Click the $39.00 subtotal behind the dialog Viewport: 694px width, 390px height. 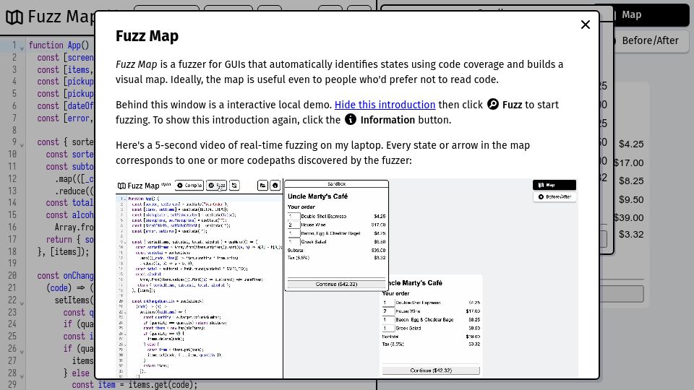pos(629,218)
